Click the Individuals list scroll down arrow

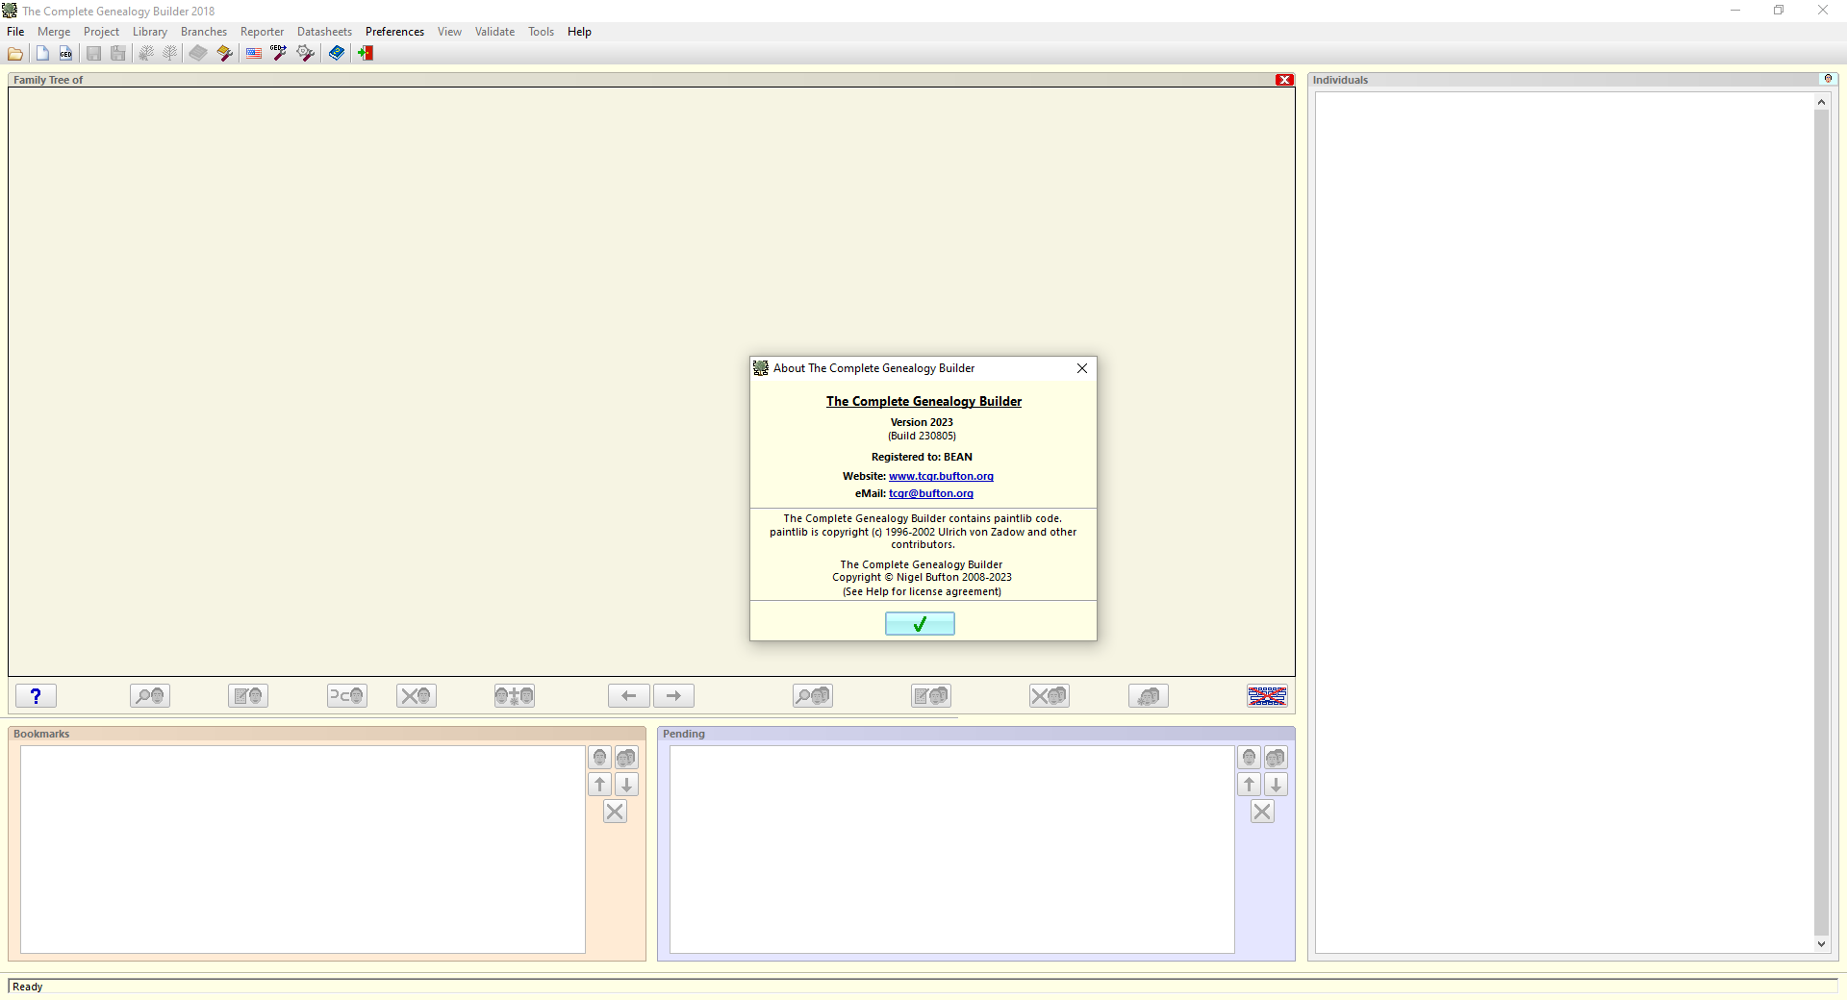tap(1821, 944)
